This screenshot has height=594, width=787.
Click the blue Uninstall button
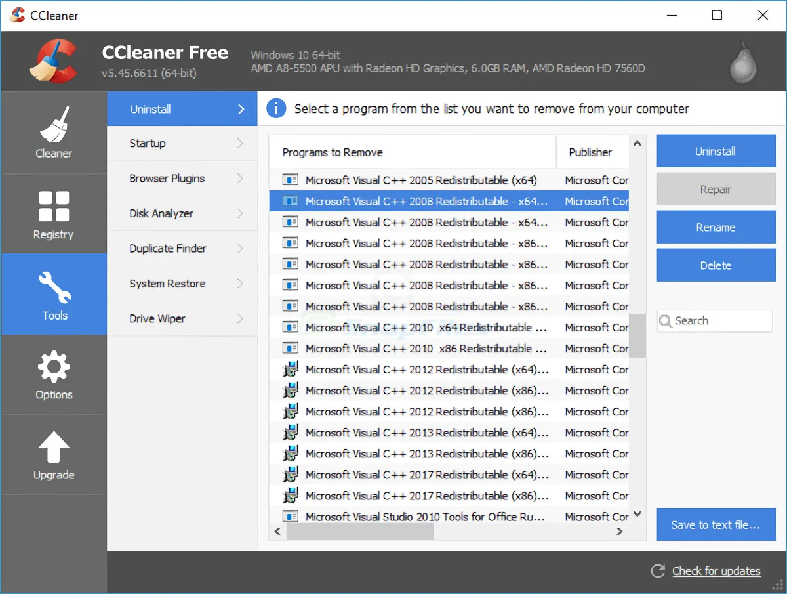[x=716, y=152]
